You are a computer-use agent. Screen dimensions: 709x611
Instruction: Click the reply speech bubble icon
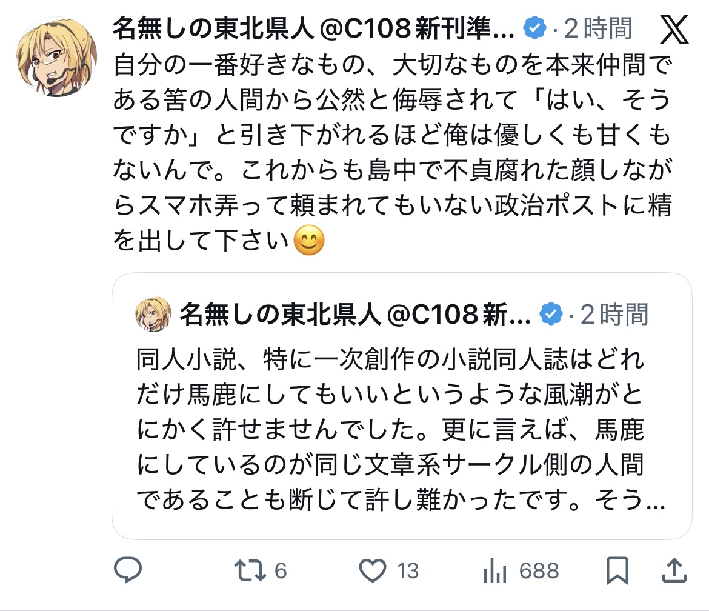(x=127, y=570)
